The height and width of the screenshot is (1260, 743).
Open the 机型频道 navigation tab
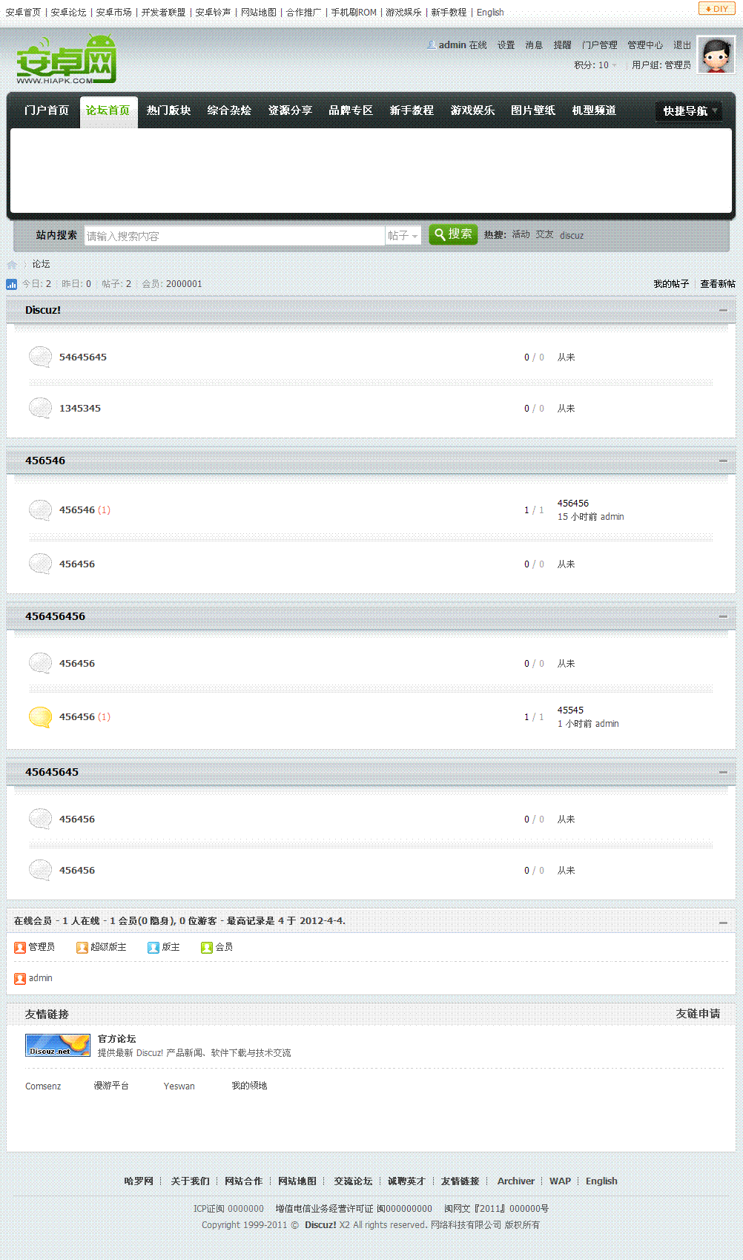click(x=594, y=111)
